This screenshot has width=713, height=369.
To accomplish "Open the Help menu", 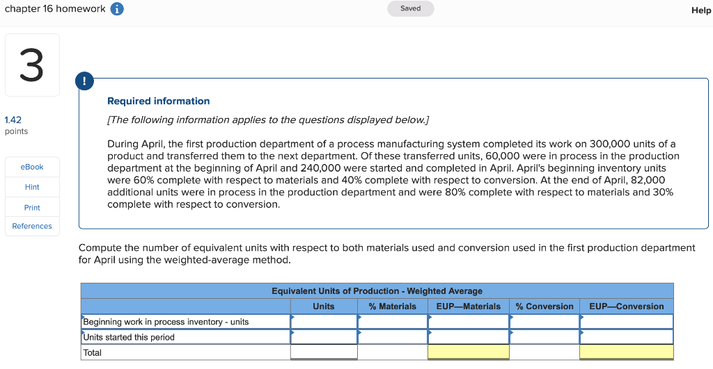I will (x=701, y=10).
